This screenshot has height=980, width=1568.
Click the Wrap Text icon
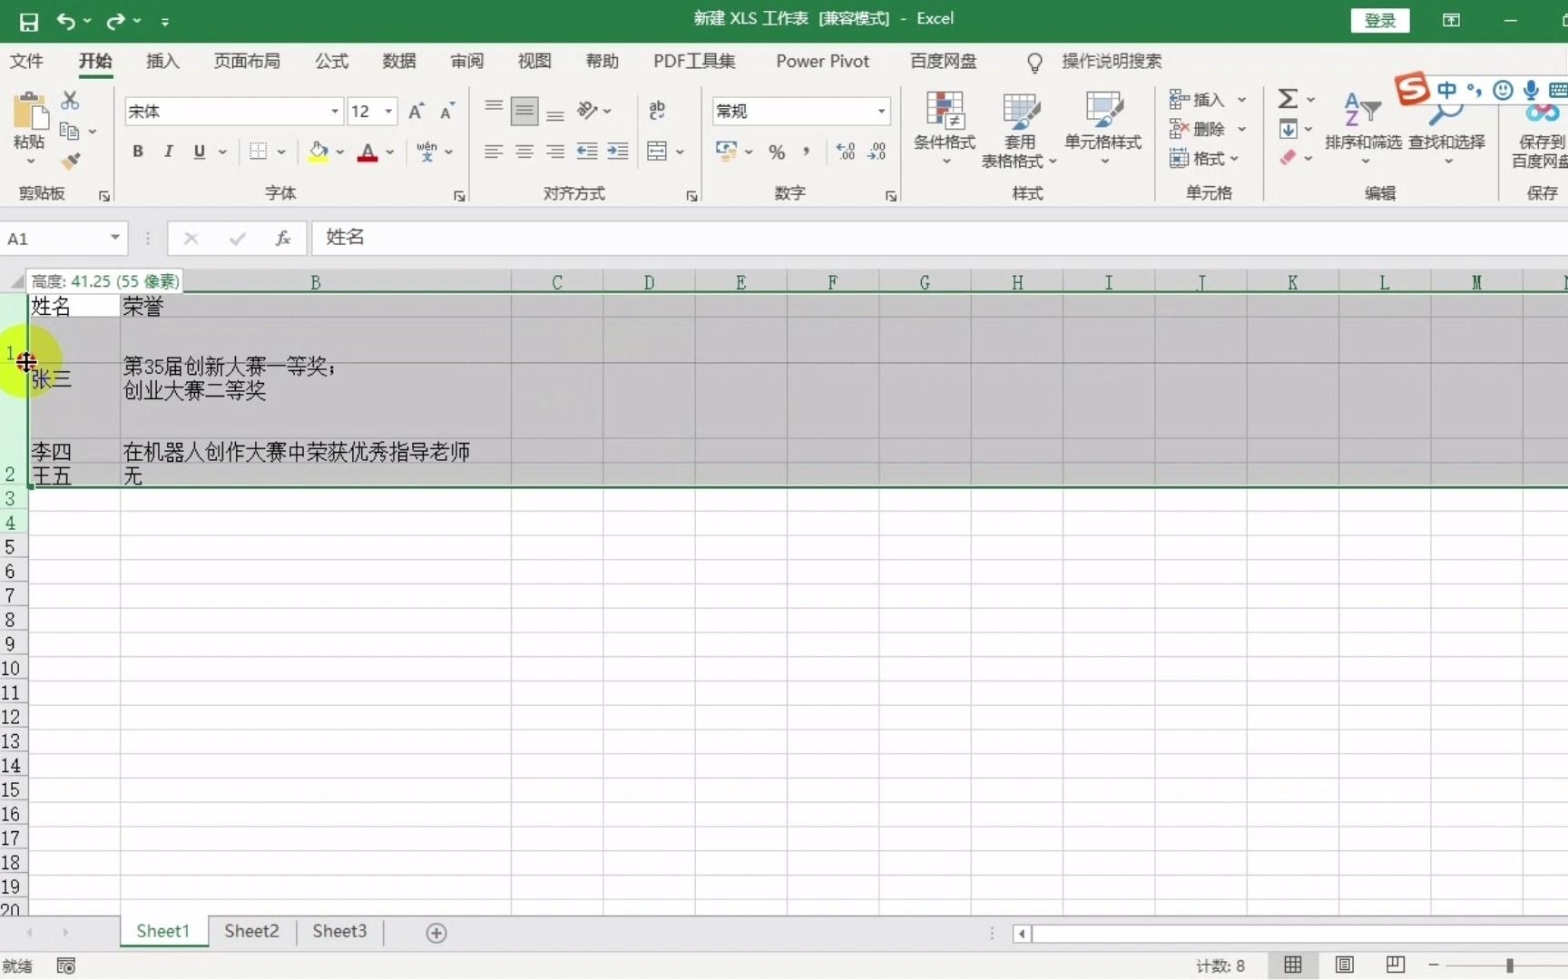coord(657,111)
